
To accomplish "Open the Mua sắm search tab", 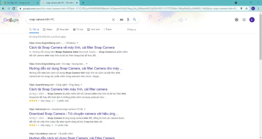I will [x=63, y=30].
